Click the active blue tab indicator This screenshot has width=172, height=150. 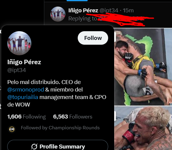(77, 1)
